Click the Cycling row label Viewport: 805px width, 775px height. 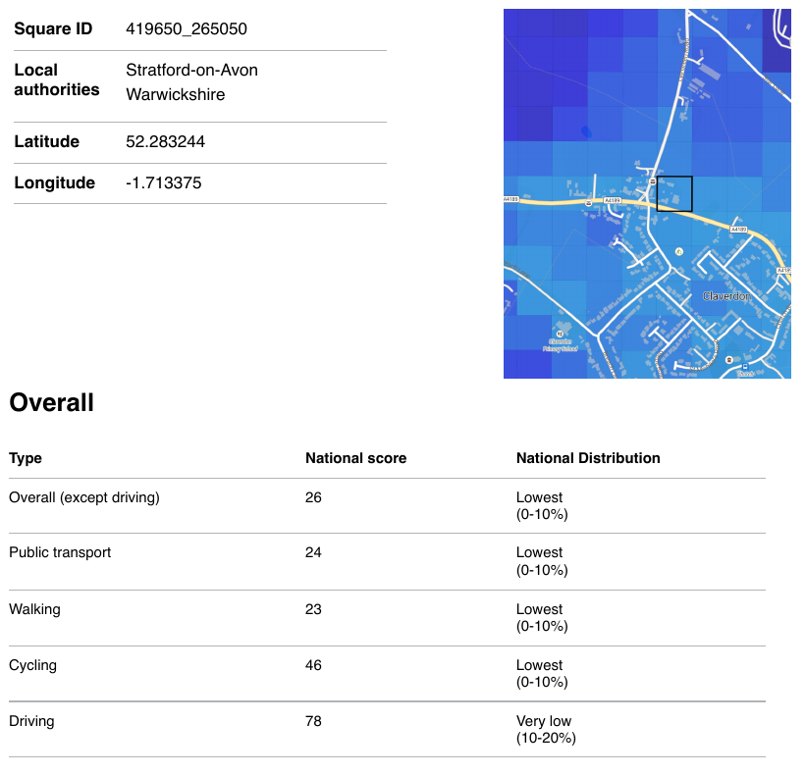click(32, 665)
